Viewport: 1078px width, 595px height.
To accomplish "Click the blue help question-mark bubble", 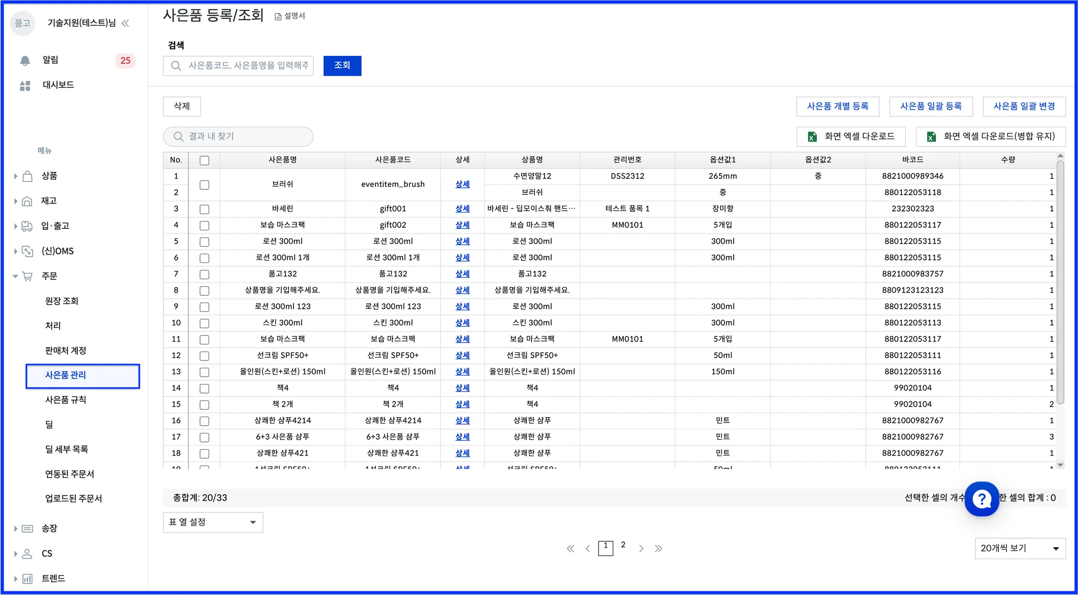I will [x=982, y=499].
